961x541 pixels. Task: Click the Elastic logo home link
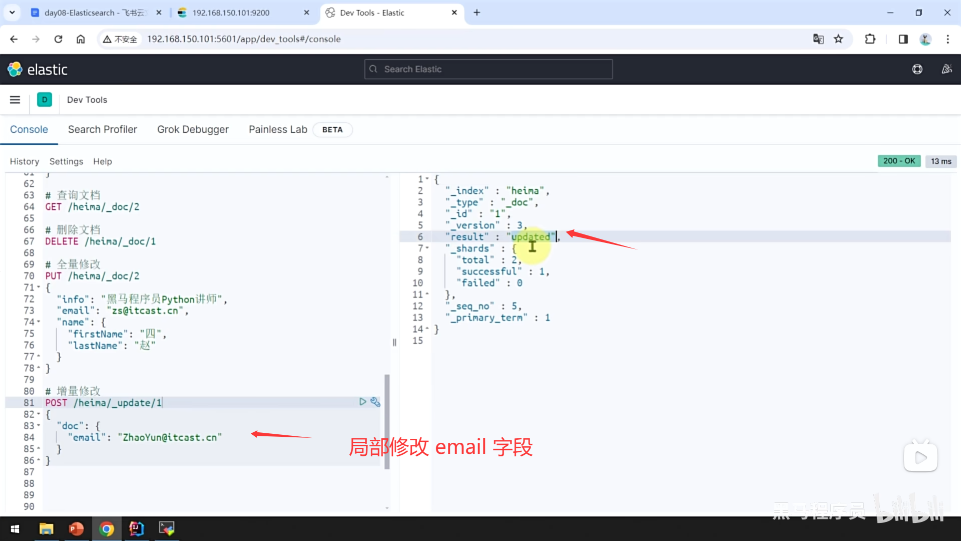tap(38, 69)
